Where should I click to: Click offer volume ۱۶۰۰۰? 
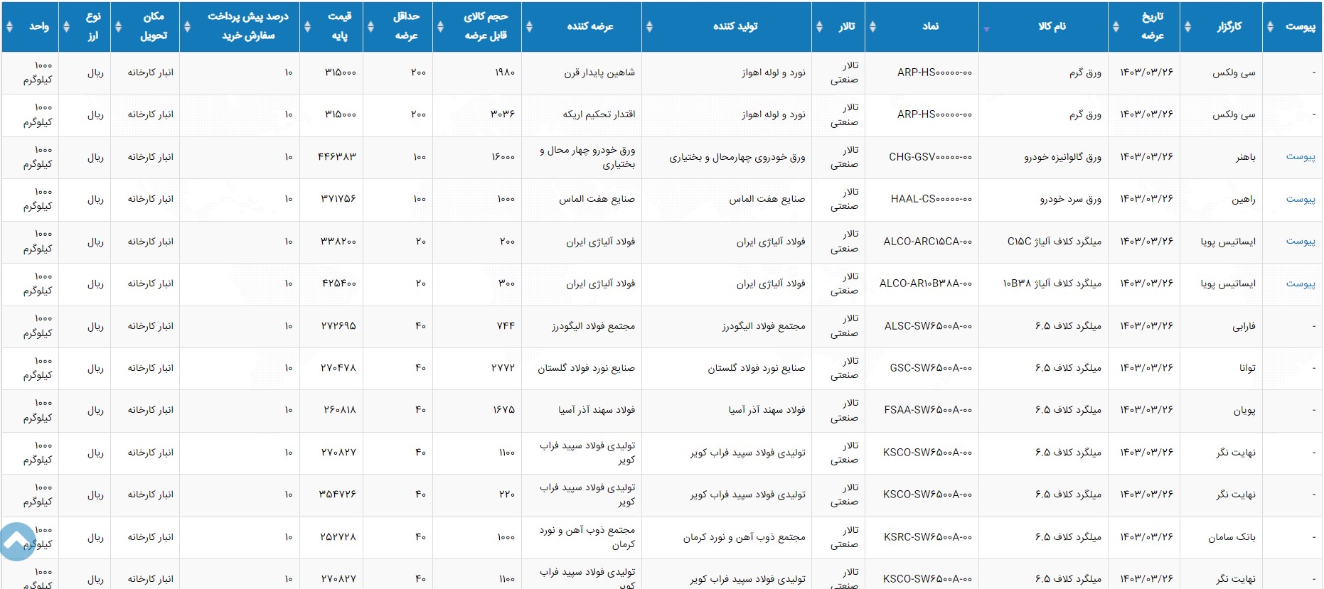pos(503,157)
